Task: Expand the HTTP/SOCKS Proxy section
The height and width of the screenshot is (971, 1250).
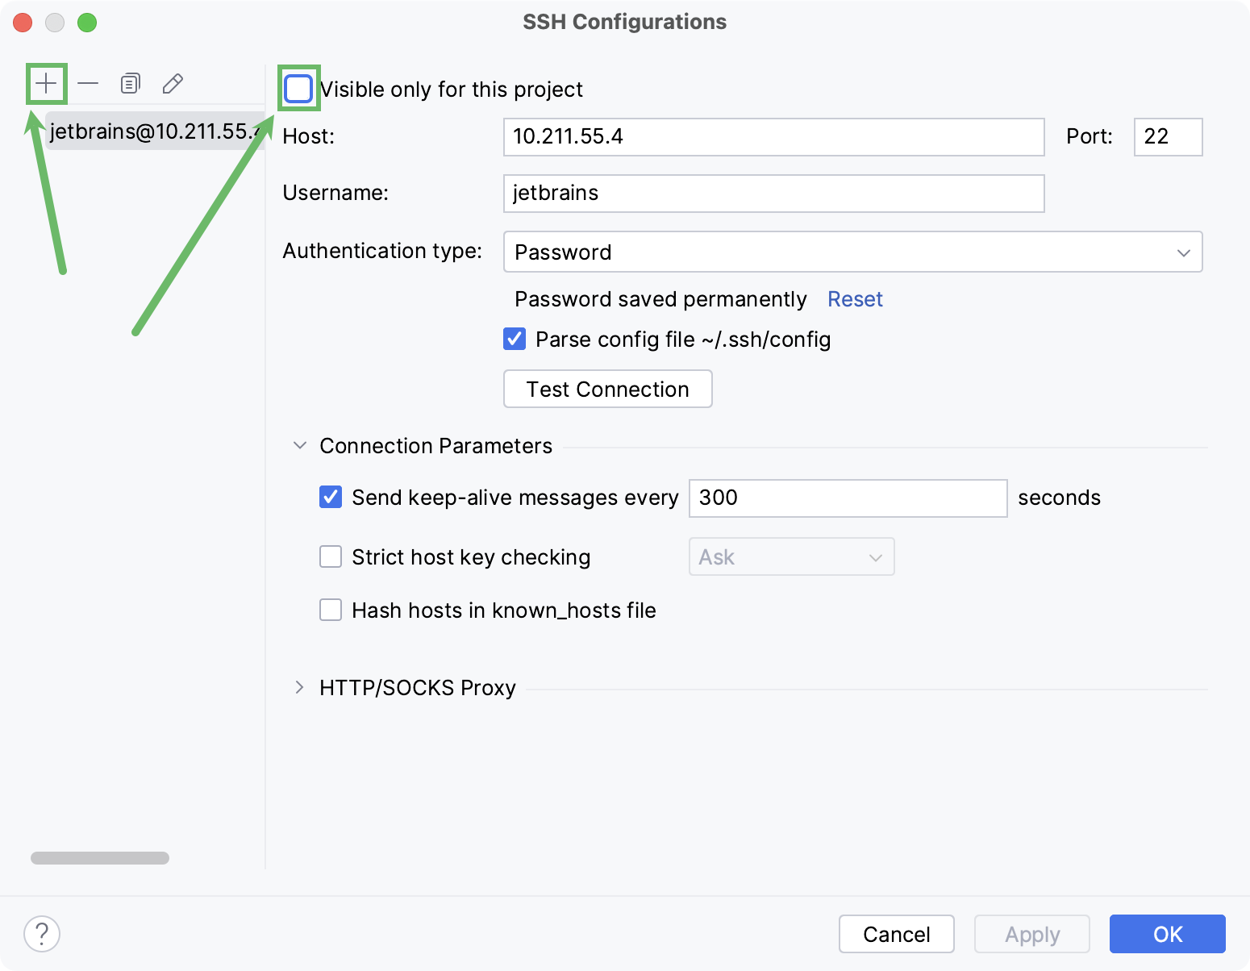Action: click(299, 687)
